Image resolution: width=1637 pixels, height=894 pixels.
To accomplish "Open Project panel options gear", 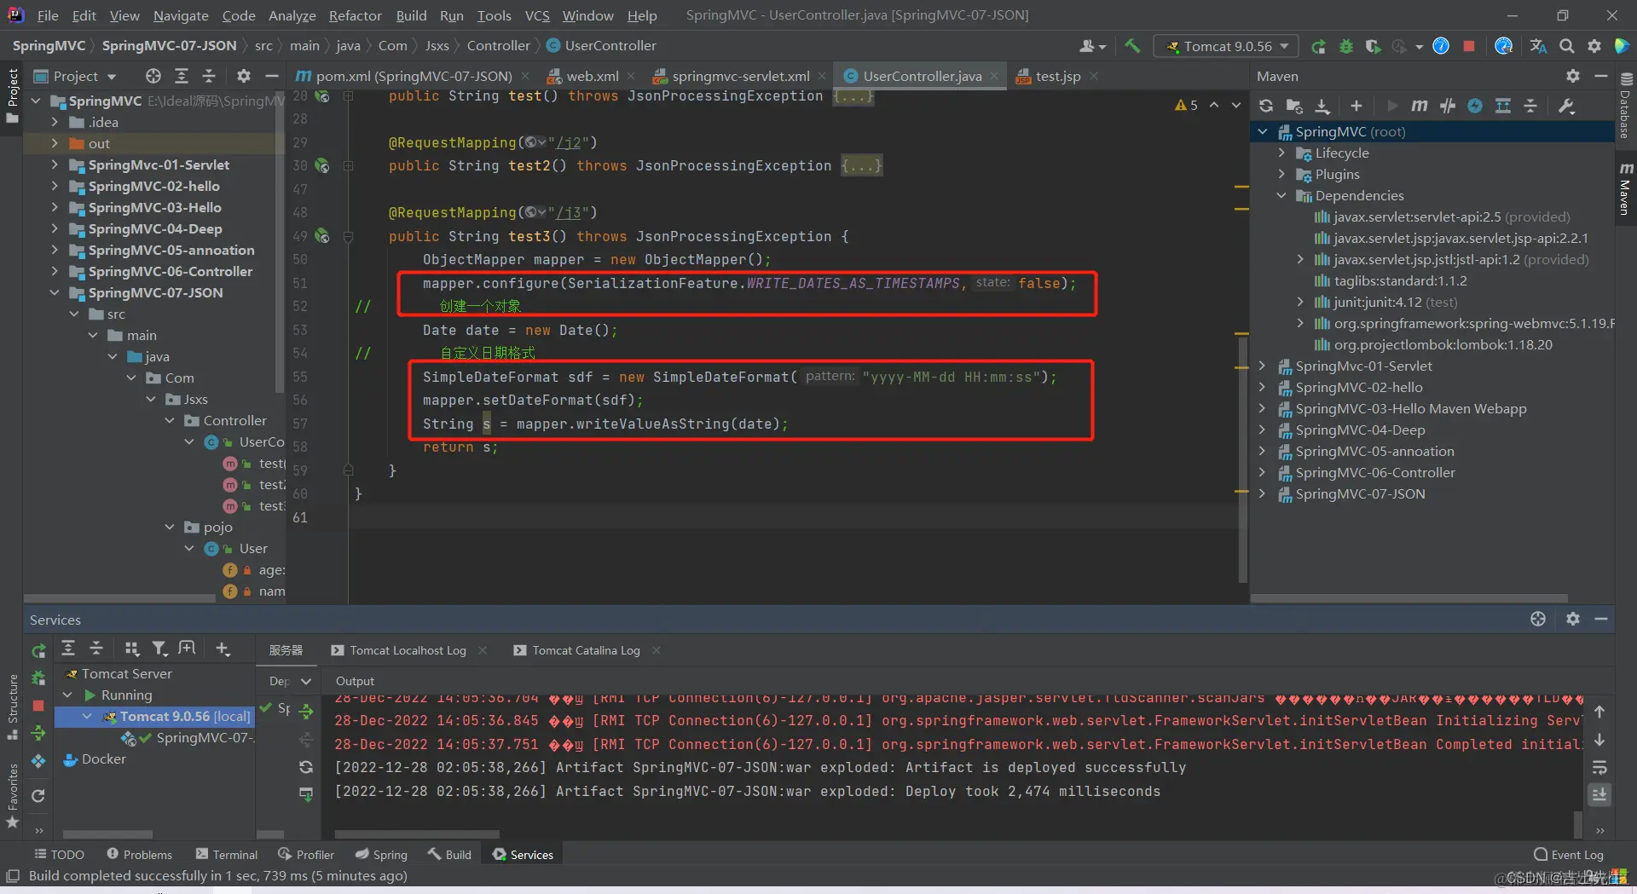I will click(244, 76).
